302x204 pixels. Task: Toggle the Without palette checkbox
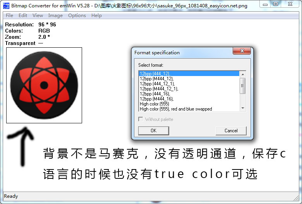141,119
